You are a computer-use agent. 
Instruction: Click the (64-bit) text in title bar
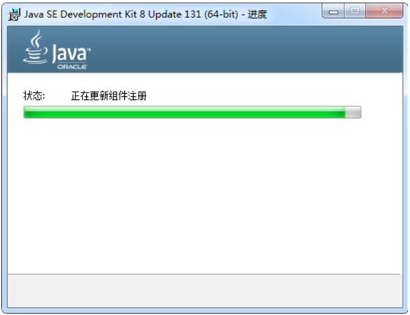[221, 14]
